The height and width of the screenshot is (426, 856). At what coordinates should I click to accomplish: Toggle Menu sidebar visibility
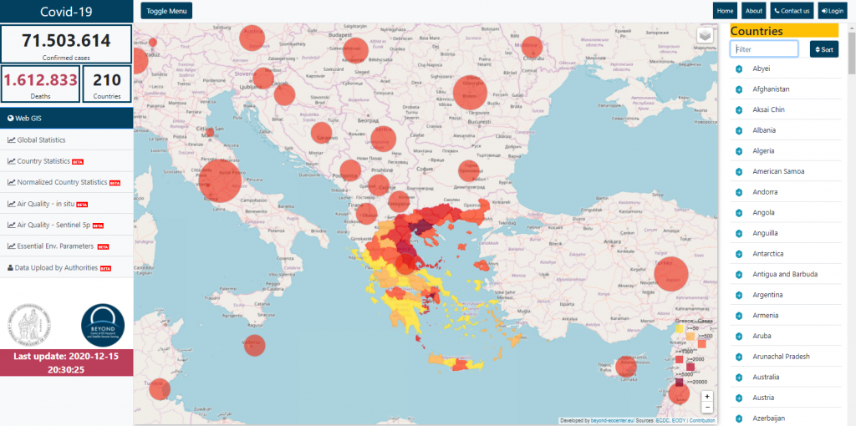[x=166, y=11]
